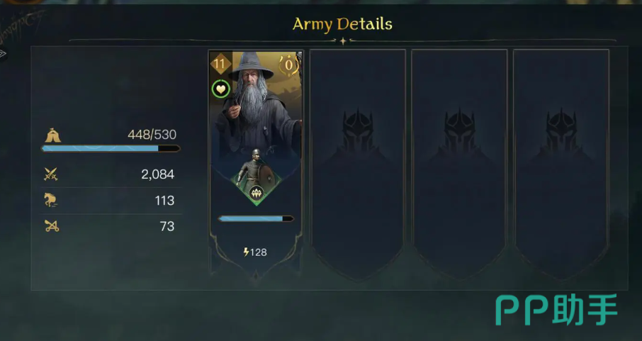Click the siege catapult icon
Viewport: 642px width, 341px height.
[x=51, y=227]
